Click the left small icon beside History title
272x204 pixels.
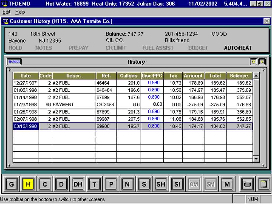coord(253,61)
